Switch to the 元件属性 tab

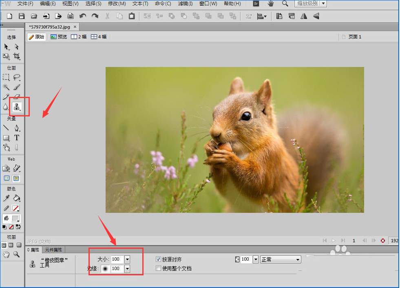coord(53,250)
